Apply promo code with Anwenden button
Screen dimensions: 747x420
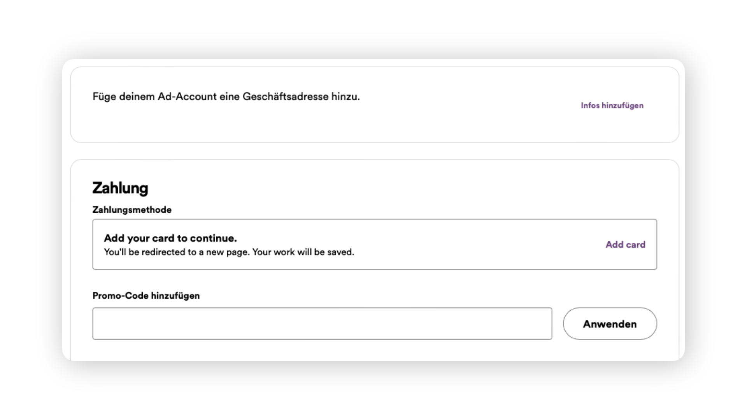[610, 324]
